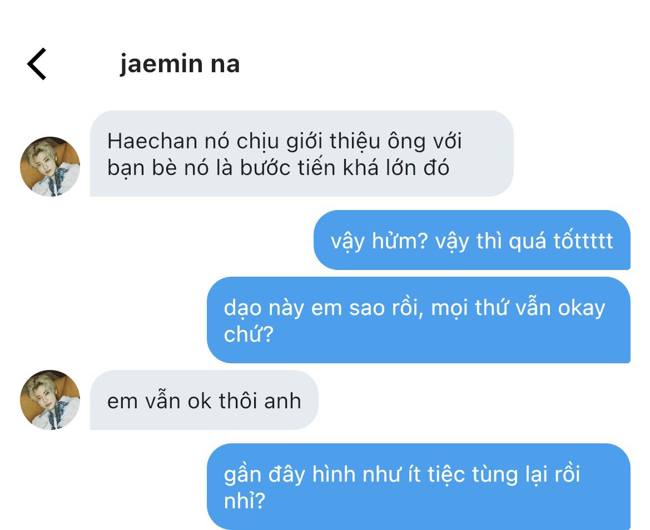Image resolution: width=650 pixels, height=530 pixels.
Task: Click the word "Haechan" in the first message
Action: [x=152, y=141]
